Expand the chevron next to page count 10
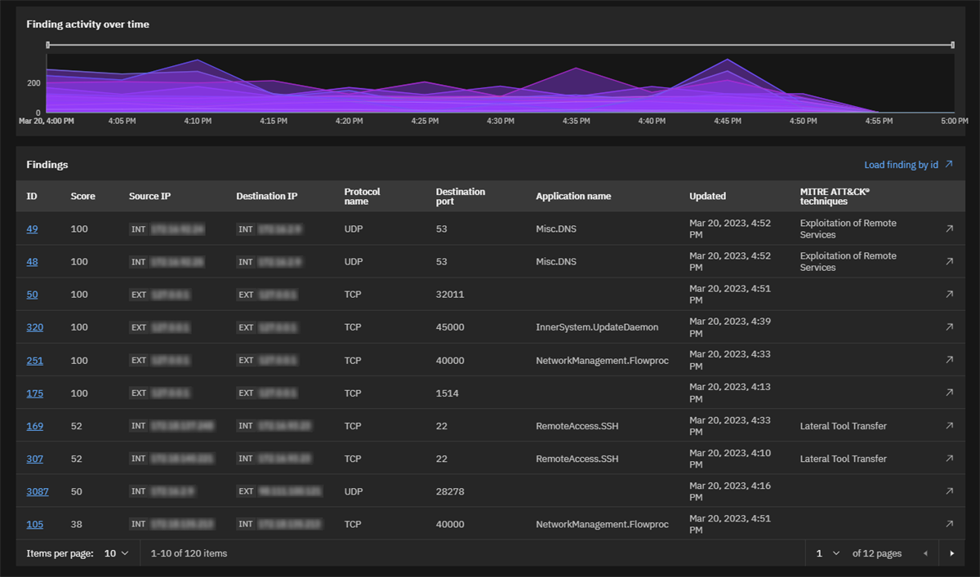 [127, 553]
